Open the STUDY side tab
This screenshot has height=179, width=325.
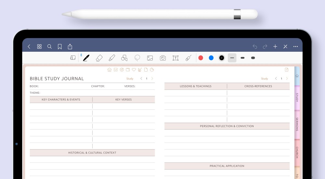pyautogui.click(x=297, y=98)
